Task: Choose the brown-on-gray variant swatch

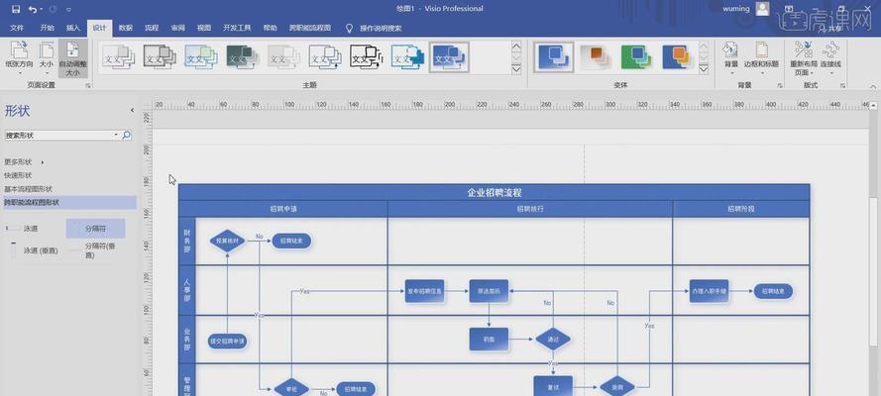Action: click(595, 57)
